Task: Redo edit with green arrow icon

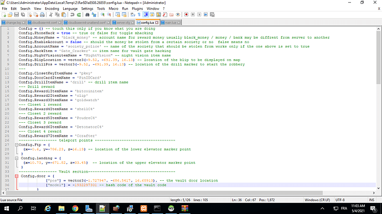Action: tap(79, 14)
